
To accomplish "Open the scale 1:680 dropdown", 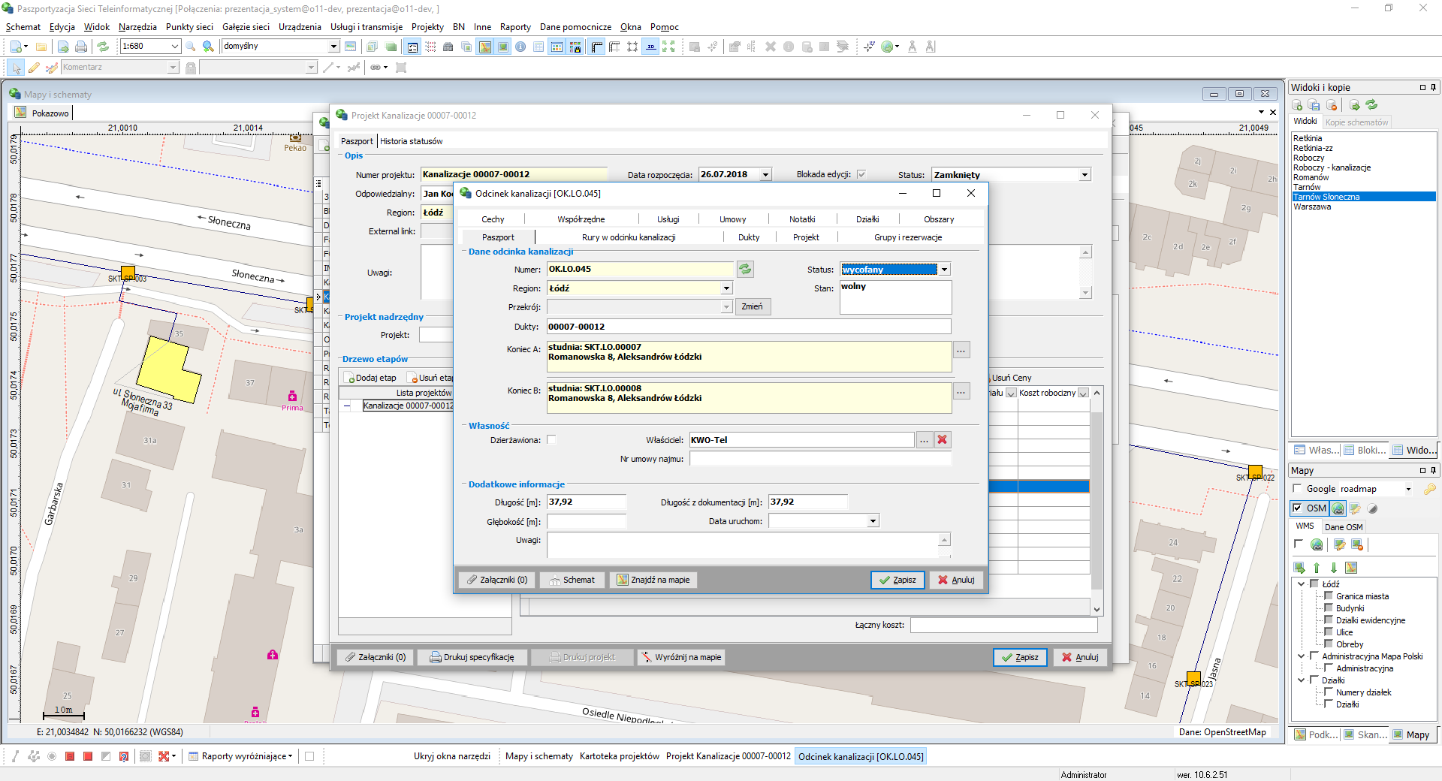I will pos(175,47).
